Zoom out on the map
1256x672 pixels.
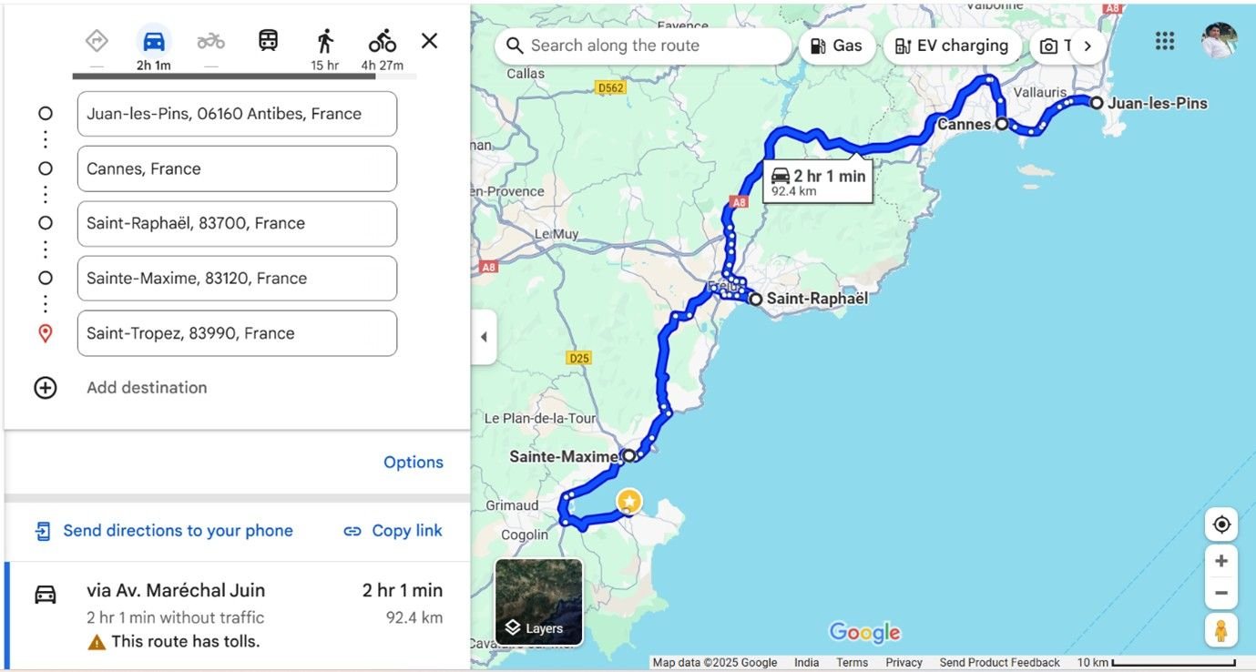(x=1221, y=594)
